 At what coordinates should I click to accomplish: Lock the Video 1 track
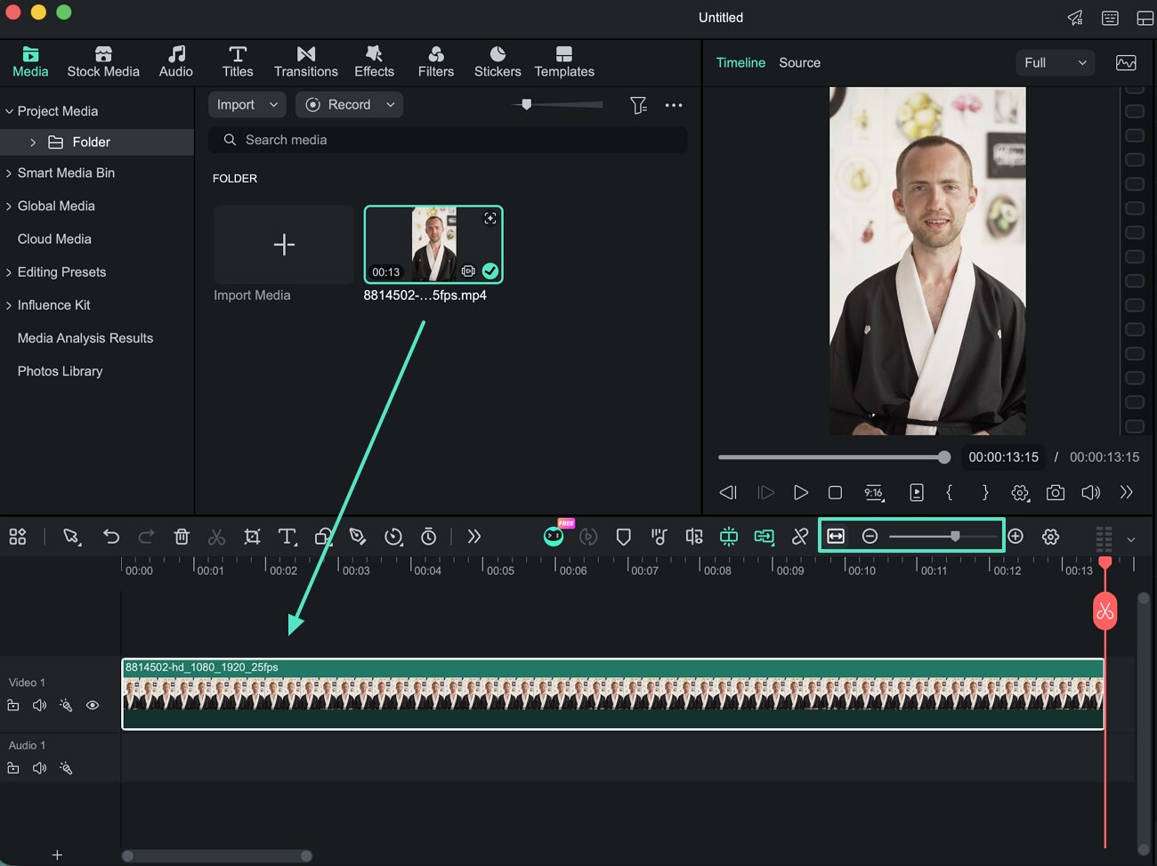[13, 705]
